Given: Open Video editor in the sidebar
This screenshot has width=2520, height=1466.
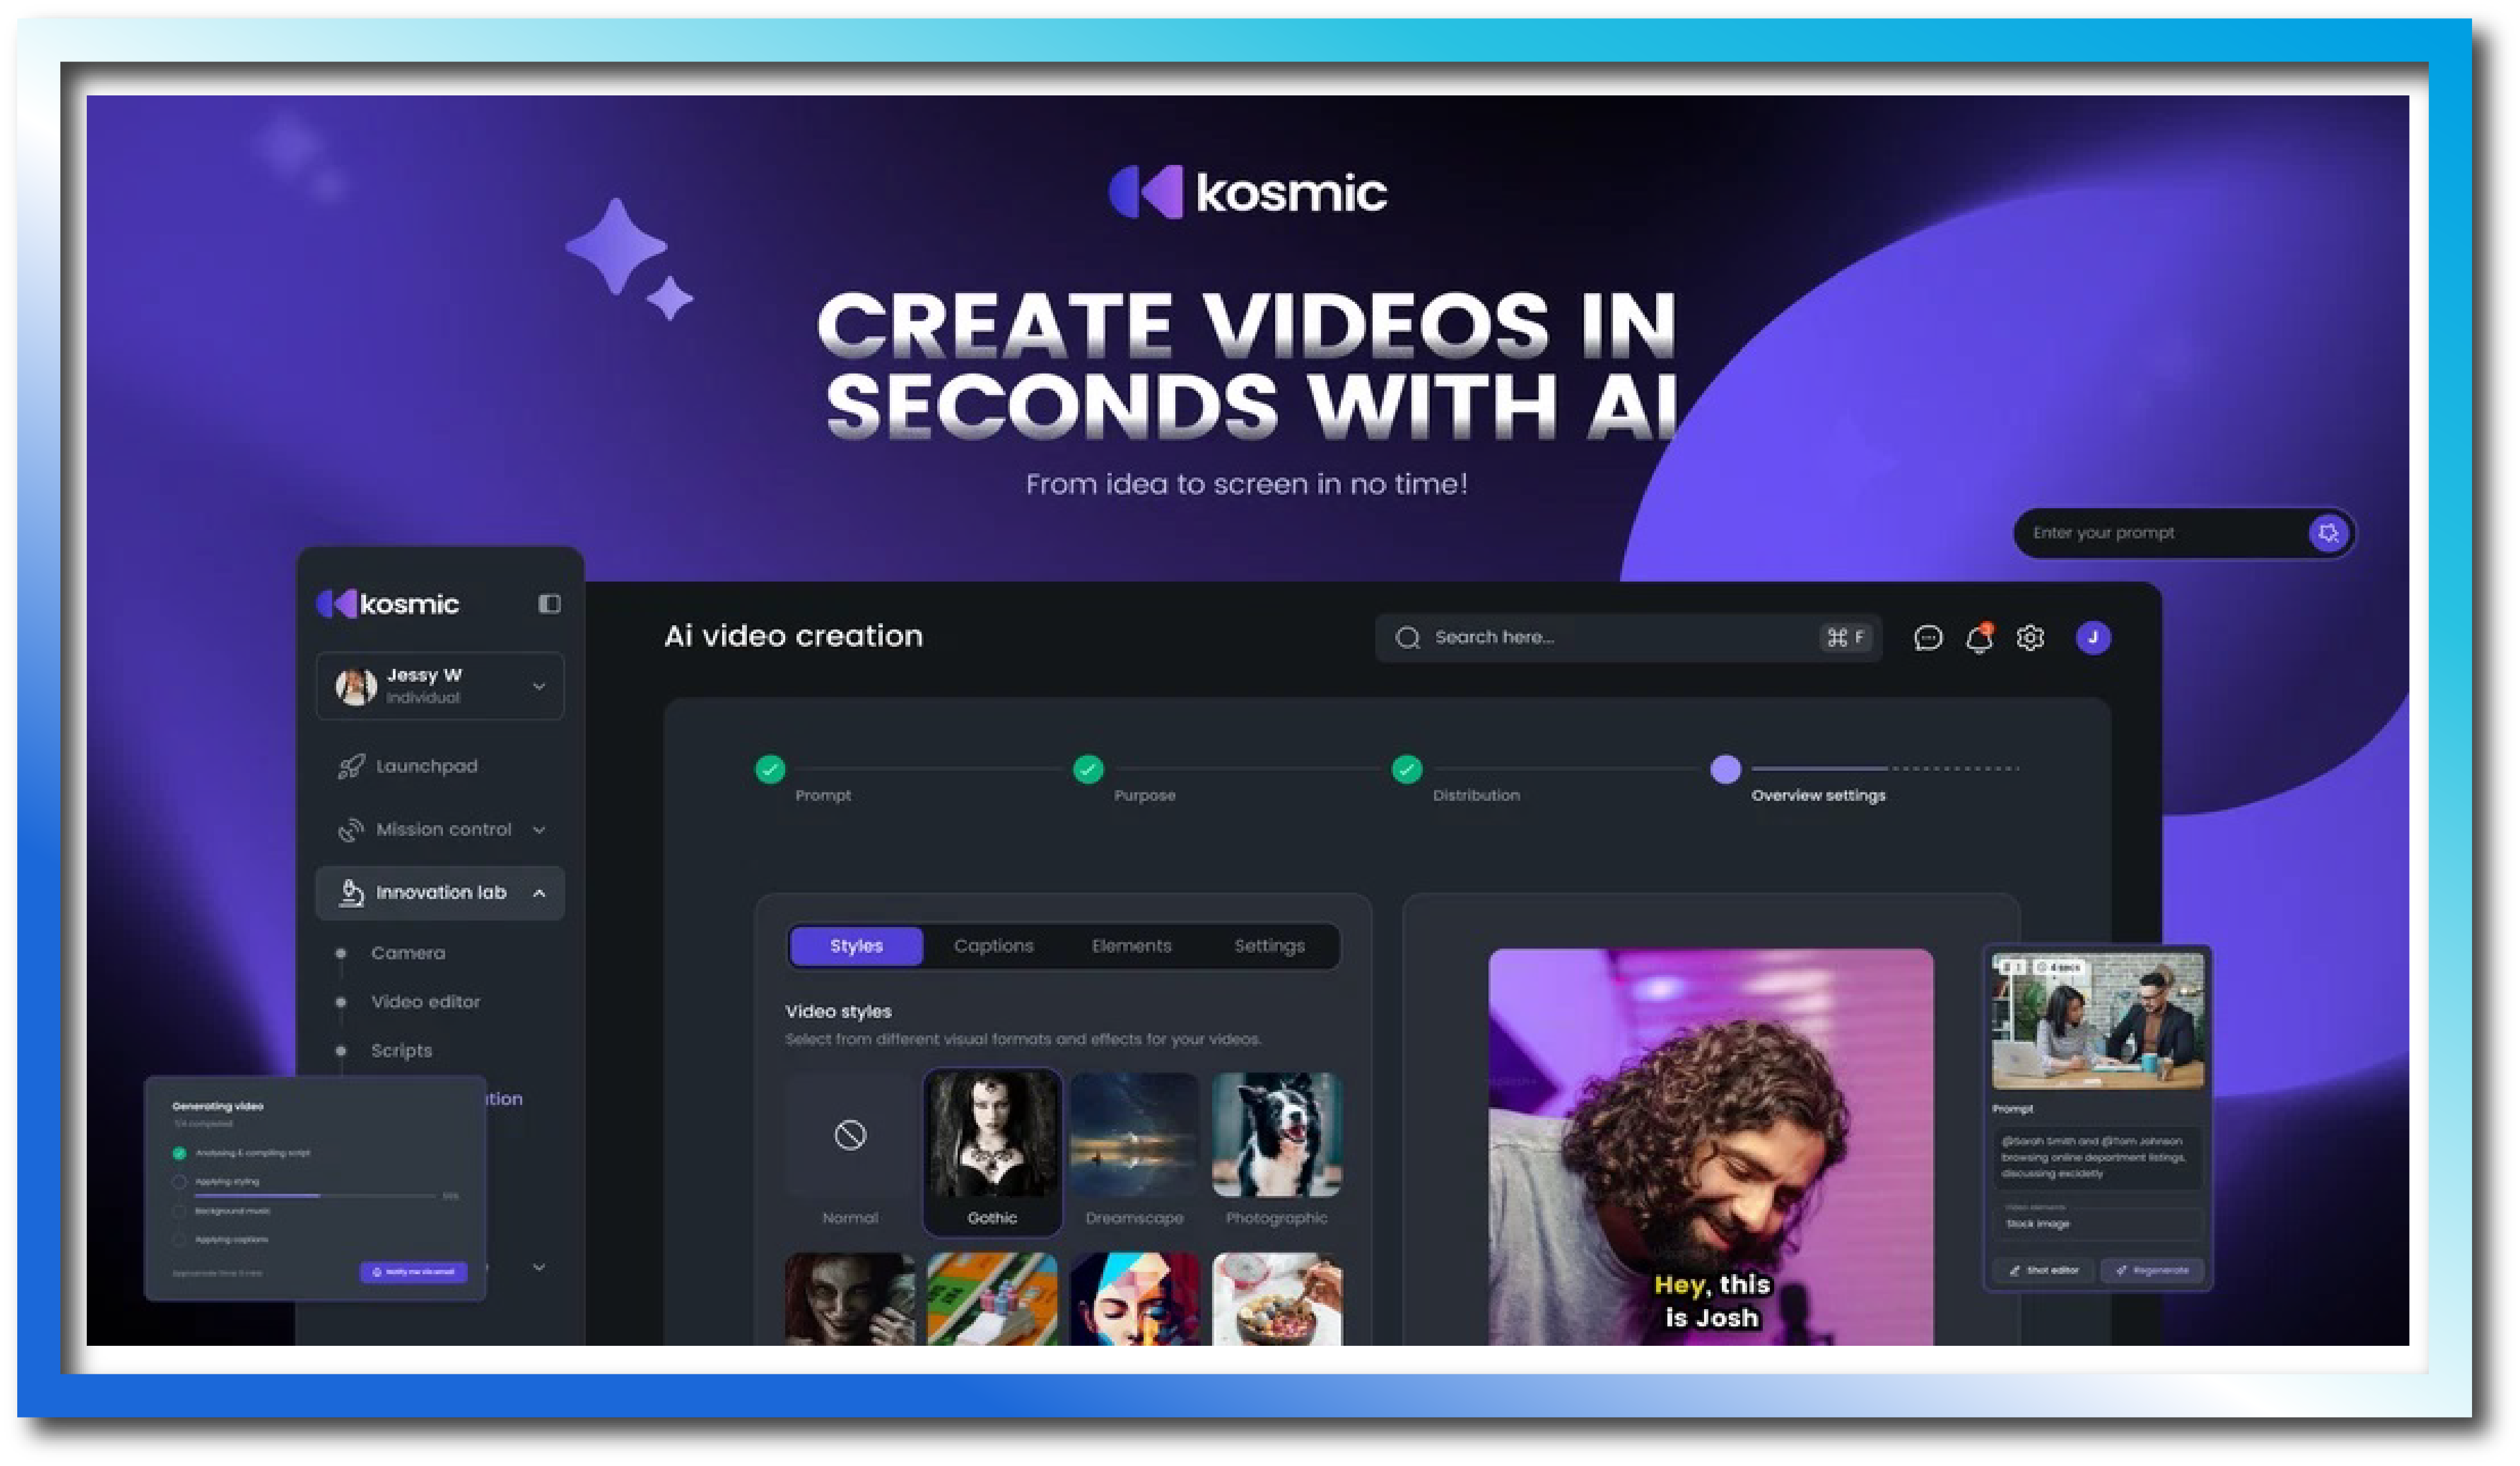Looking at the screenshot, I should [425, 1001].
